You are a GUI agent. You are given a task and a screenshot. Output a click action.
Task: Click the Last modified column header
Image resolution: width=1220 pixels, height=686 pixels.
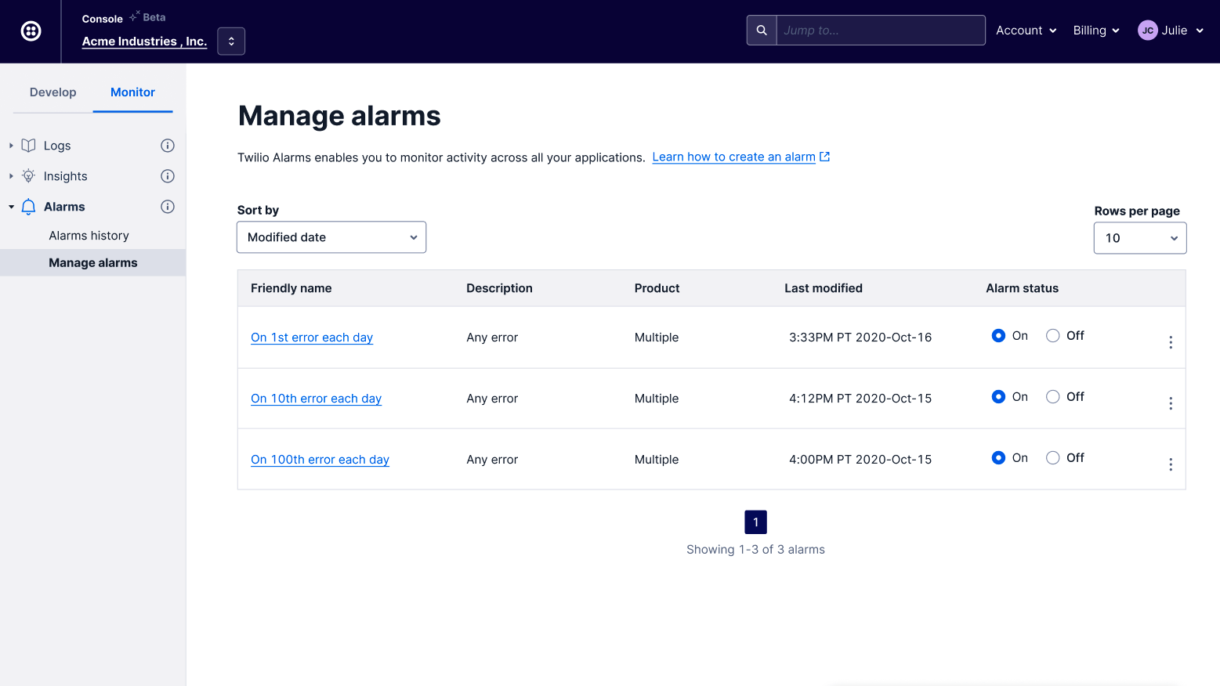[824, 288]
